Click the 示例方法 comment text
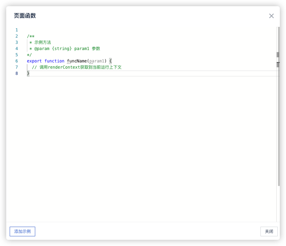 (42, 42)
